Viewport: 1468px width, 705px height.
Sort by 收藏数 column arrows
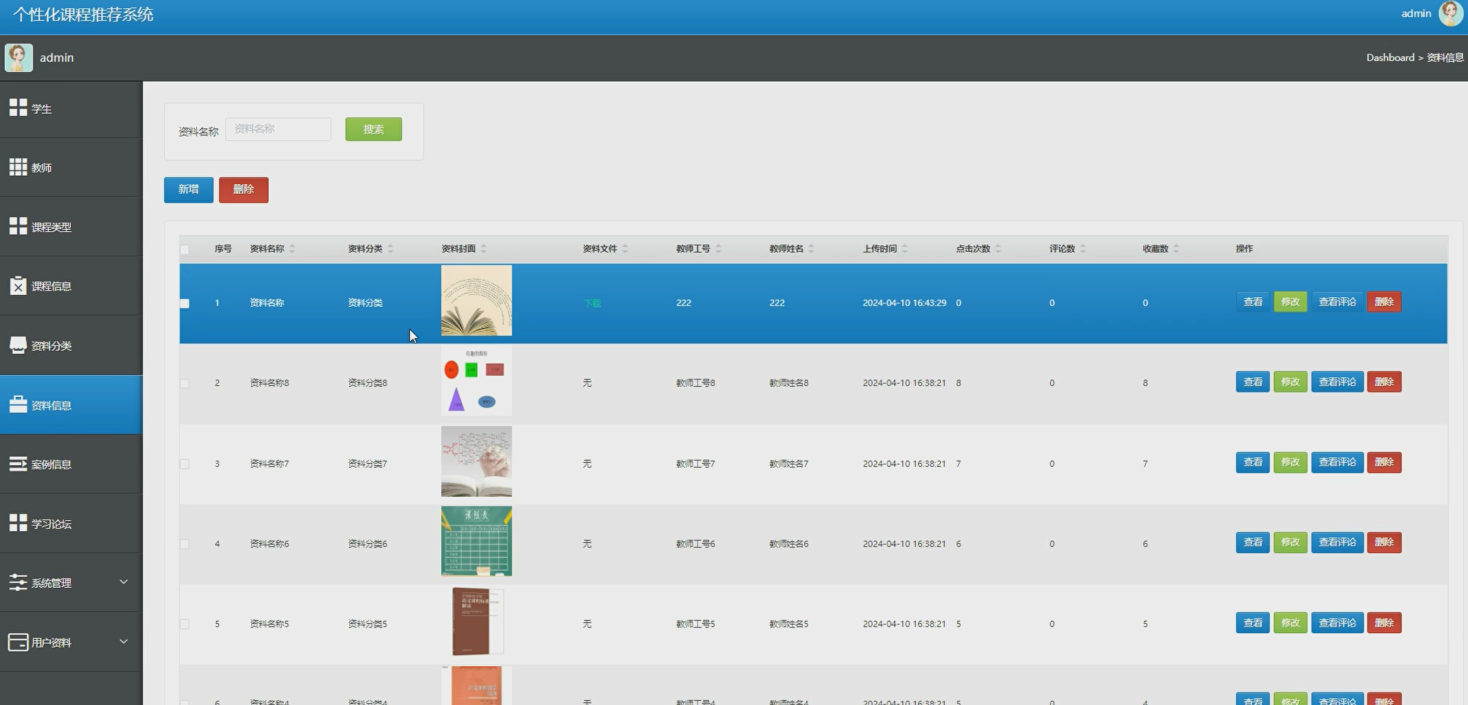(1177, 249)
